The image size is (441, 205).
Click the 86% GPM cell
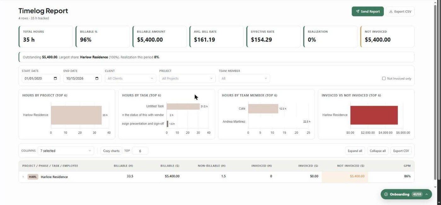click(407, 176)
